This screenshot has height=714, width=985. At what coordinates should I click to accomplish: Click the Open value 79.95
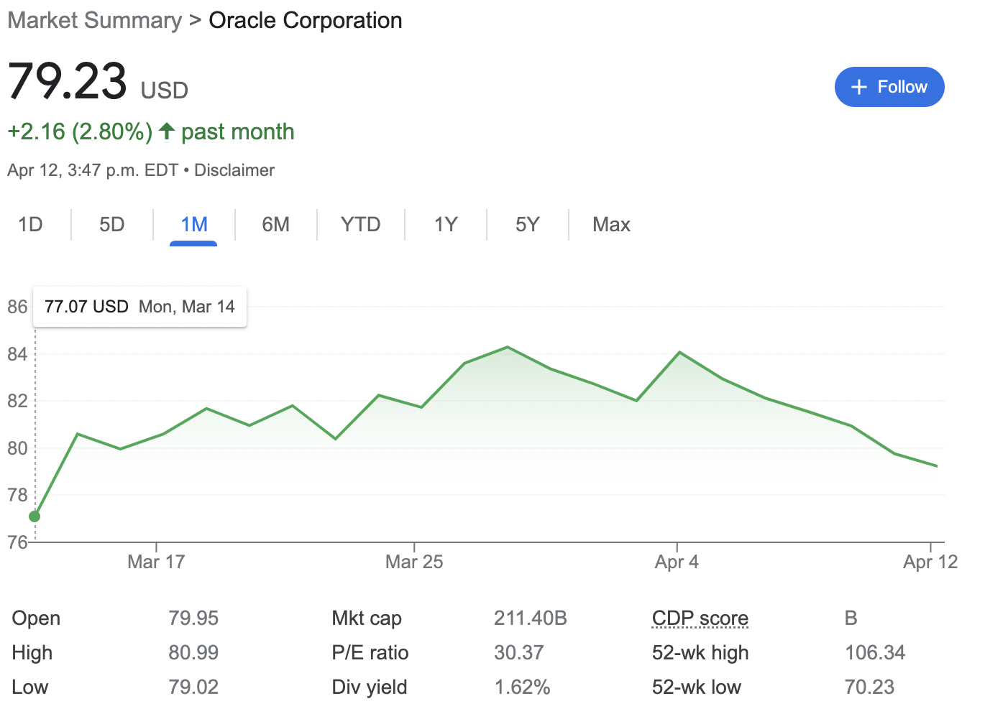(x=193, y=618)
